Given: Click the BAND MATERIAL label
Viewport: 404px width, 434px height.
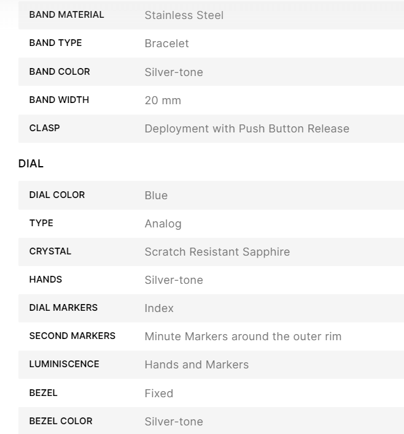Looking at the screenshot, I should [66, 15].
